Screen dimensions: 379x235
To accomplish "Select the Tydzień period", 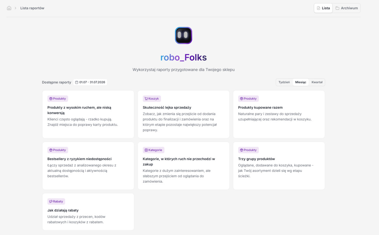I will (284, 82).
